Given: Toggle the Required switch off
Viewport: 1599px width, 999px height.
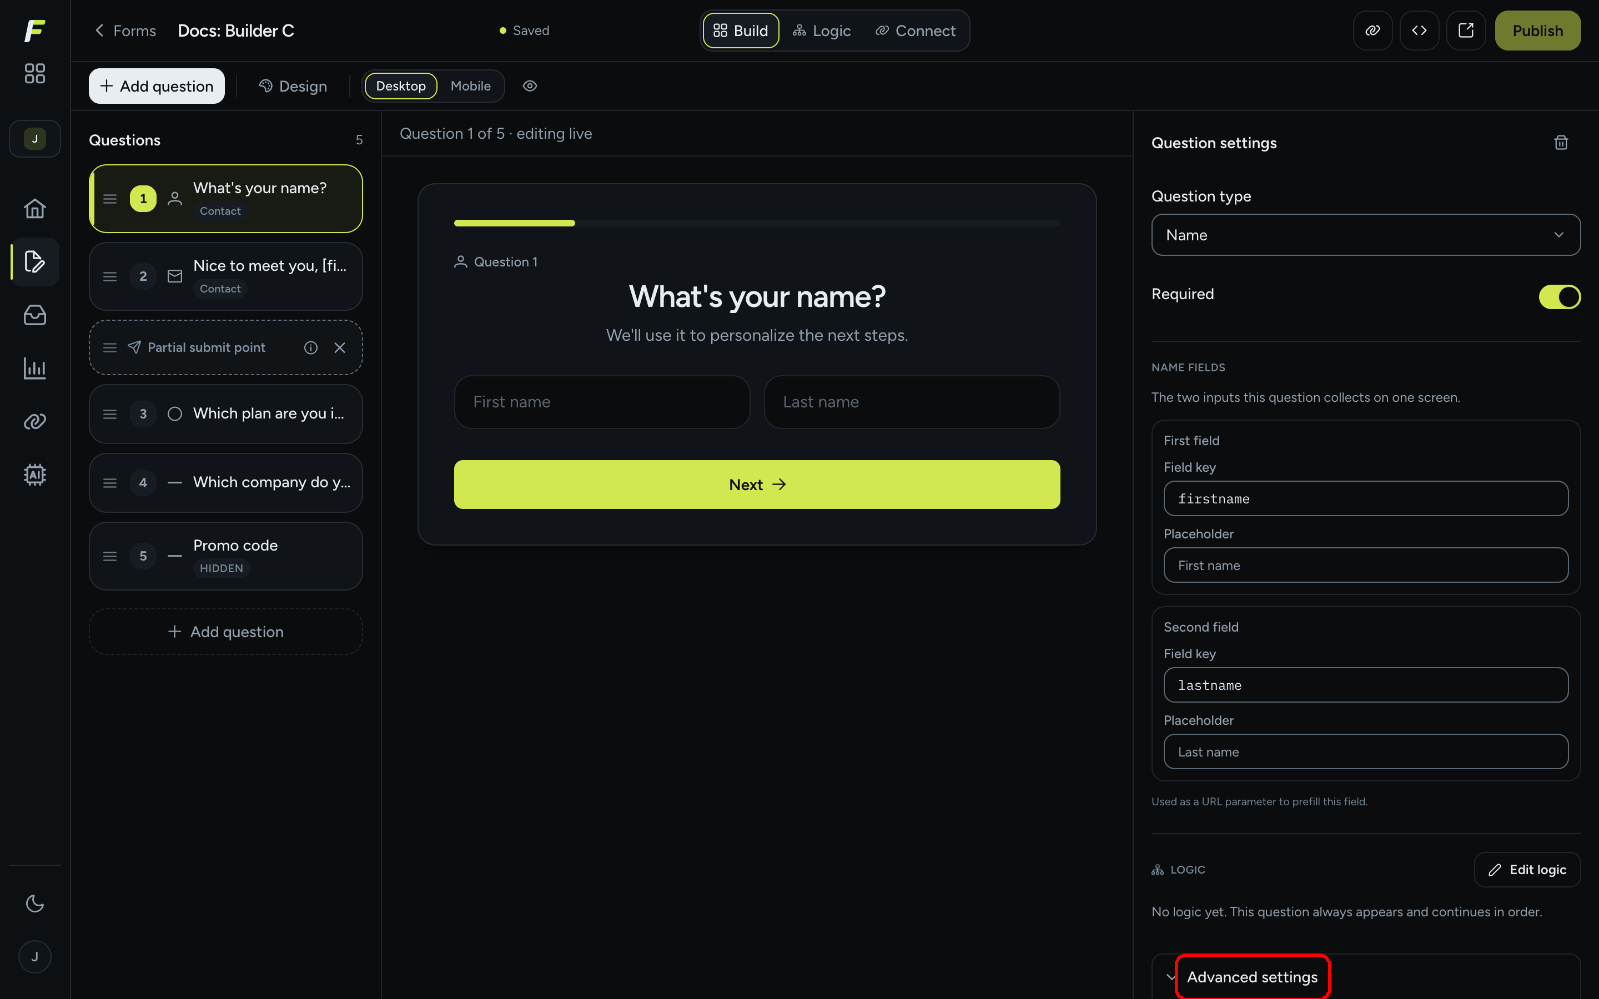Looking at the screenshot, I should [x=1560, y=297].
